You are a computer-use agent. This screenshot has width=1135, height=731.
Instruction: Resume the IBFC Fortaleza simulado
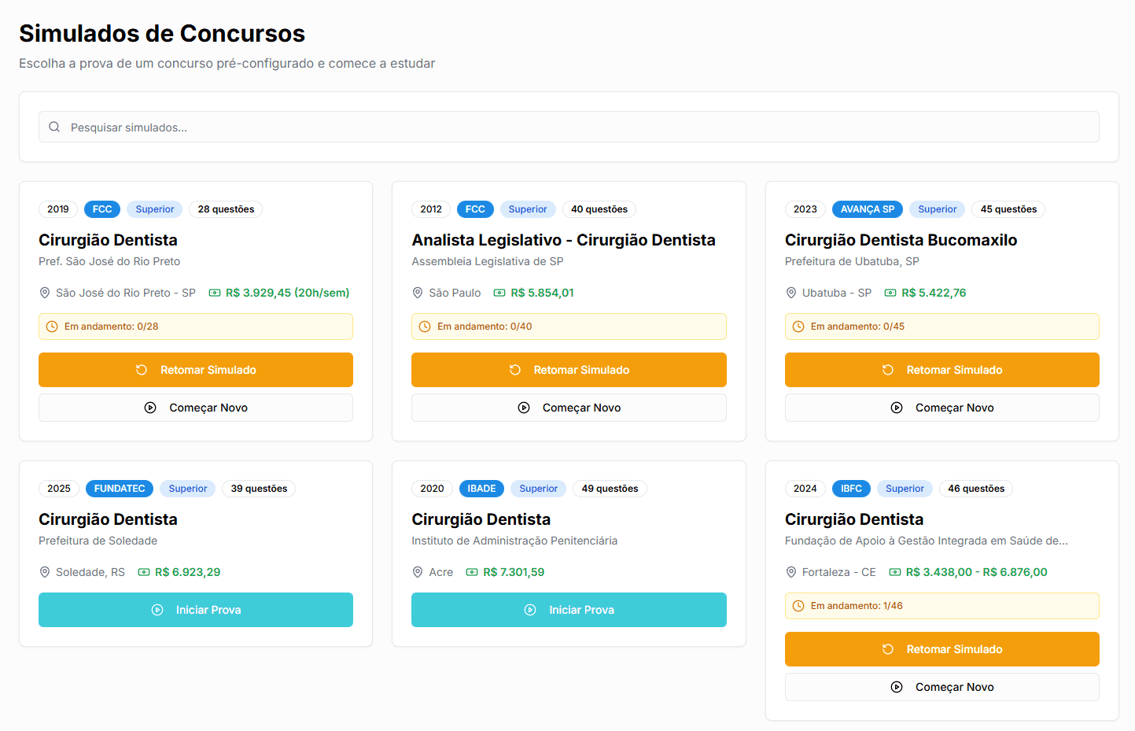click(942, 649)
